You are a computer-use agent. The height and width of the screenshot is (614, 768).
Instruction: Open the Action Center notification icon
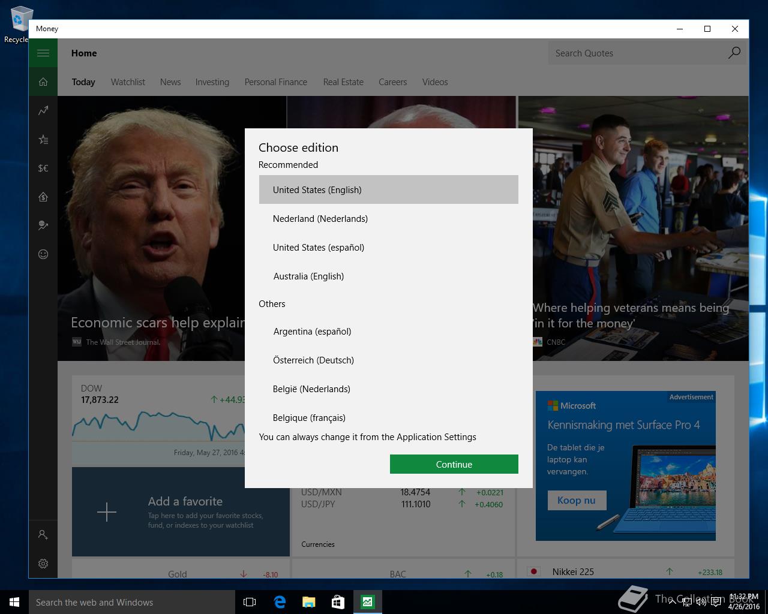[716, 602]
